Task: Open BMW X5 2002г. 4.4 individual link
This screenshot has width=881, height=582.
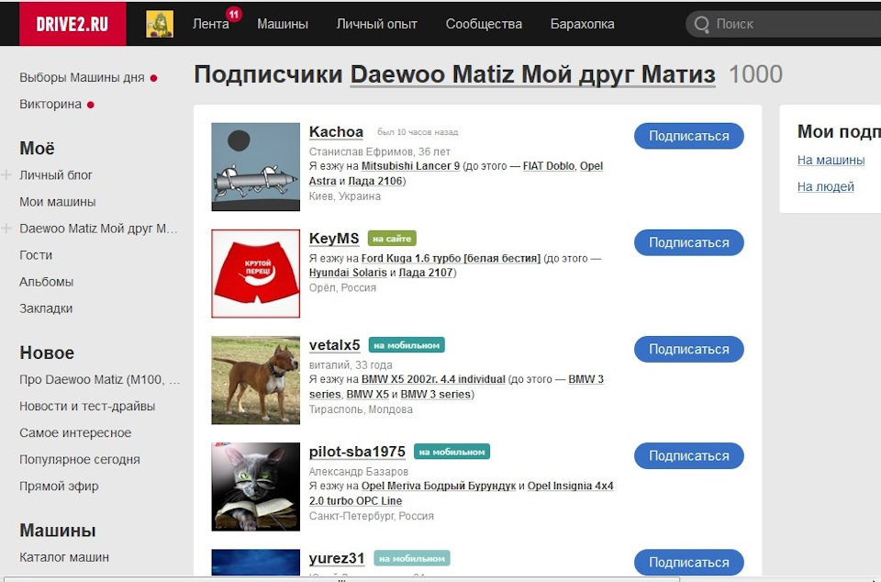Action: pyautogui.click(x=433, y=379)
